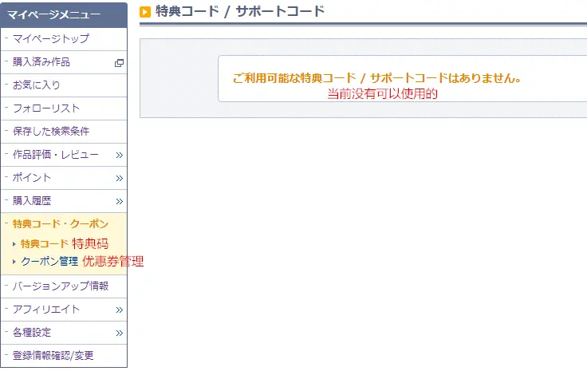587x371 pixels.
Task: Click the orange arrow icon beside page title
Action: pos(145,12)
